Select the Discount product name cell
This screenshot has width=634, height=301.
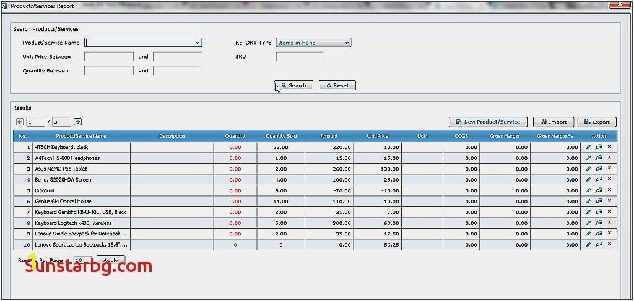point(81,190)
